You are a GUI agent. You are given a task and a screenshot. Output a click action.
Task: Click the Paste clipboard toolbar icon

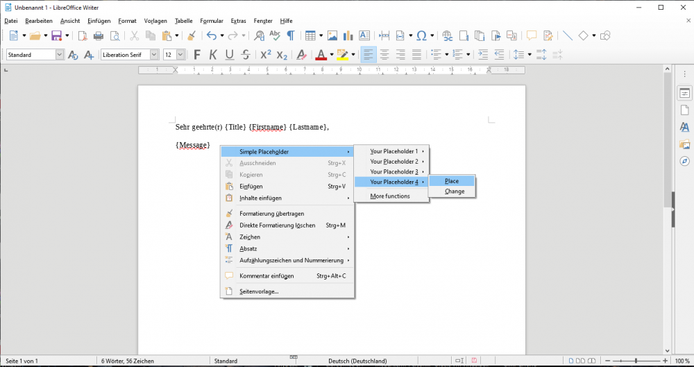[167, 36]
